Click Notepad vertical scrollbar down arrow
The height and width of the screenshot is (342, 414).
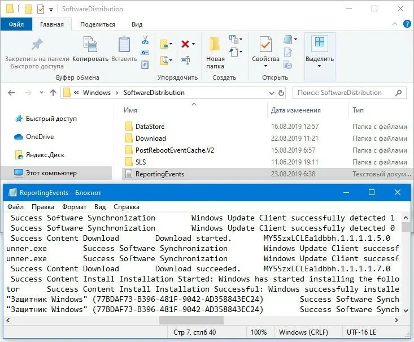pyautogui.click(x=406, y=311)
